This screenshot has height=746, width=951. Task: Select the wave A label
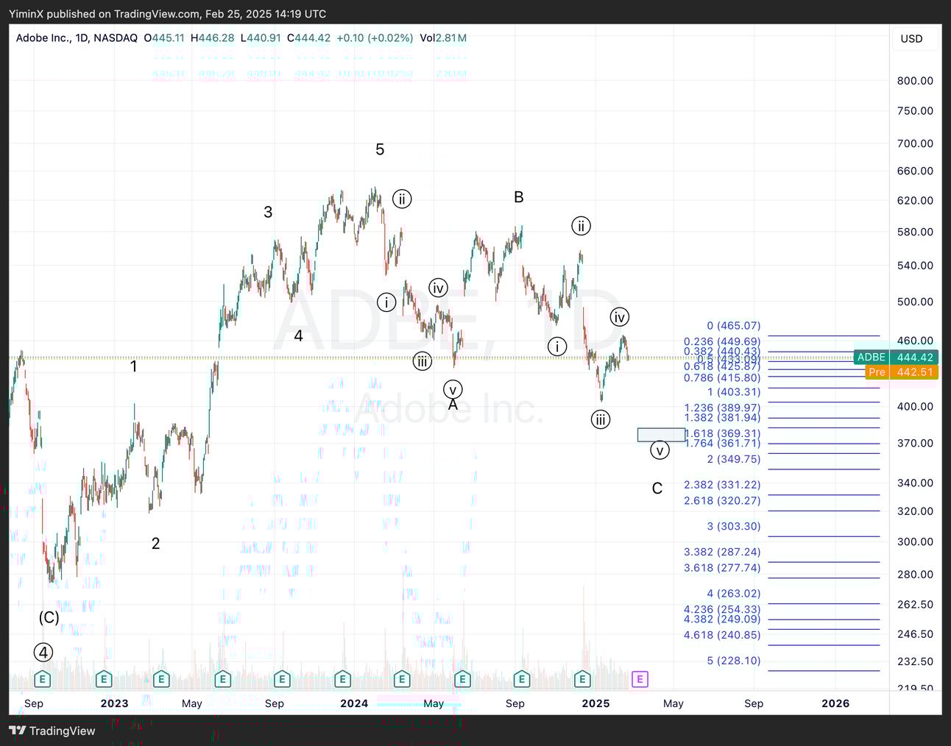tap(453, 405)
